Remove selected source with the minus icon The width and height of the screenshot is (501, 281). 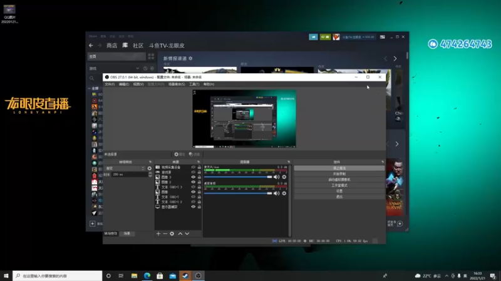[165, 234]
